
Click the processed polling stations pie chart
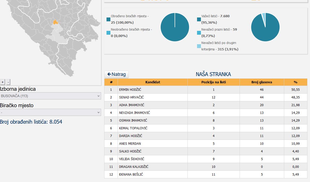point(175,27)
